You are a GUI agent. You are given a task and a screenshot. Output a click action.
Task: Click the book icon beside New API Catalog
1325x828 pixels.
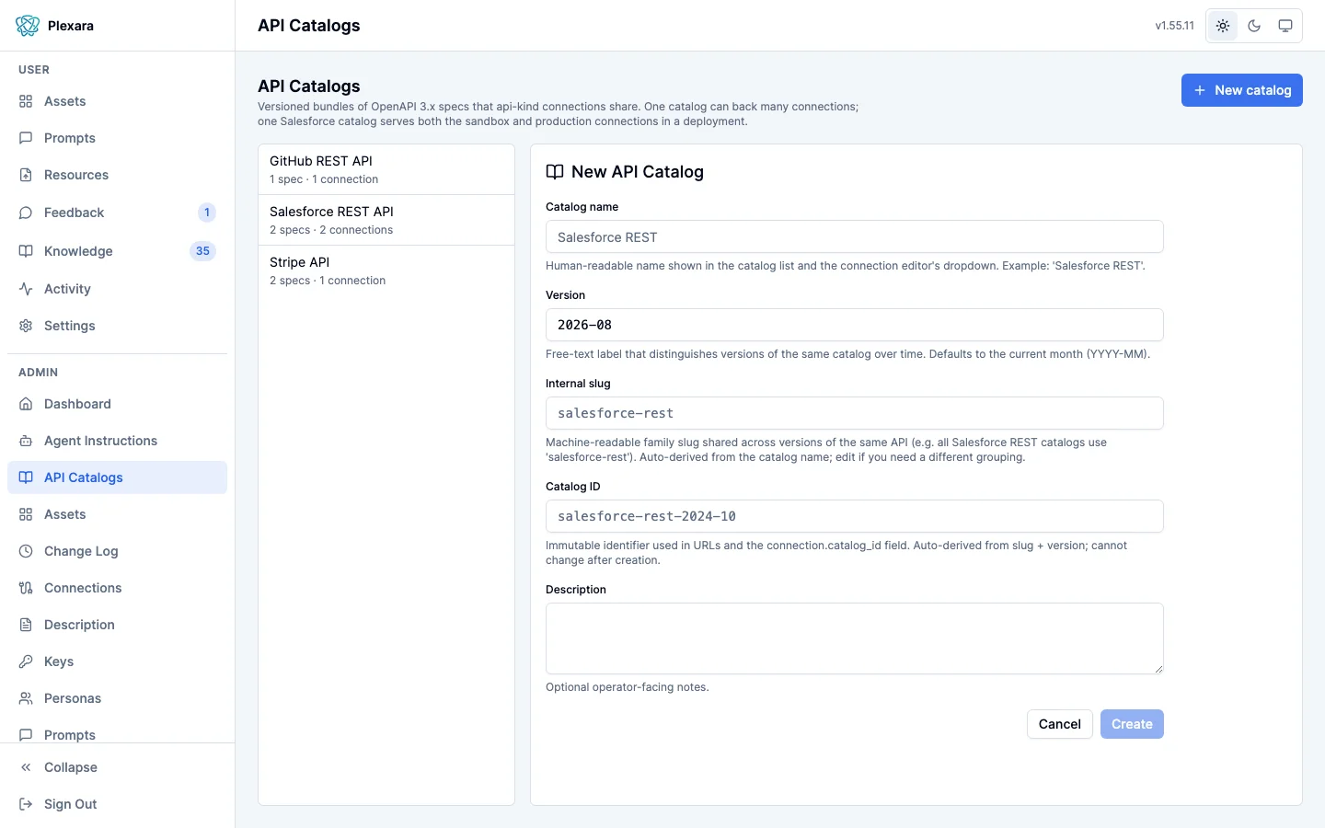tap(555, 172)
